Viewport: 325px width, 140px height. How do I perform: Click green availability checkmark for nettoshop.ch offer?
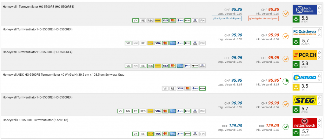click(285, 127)
